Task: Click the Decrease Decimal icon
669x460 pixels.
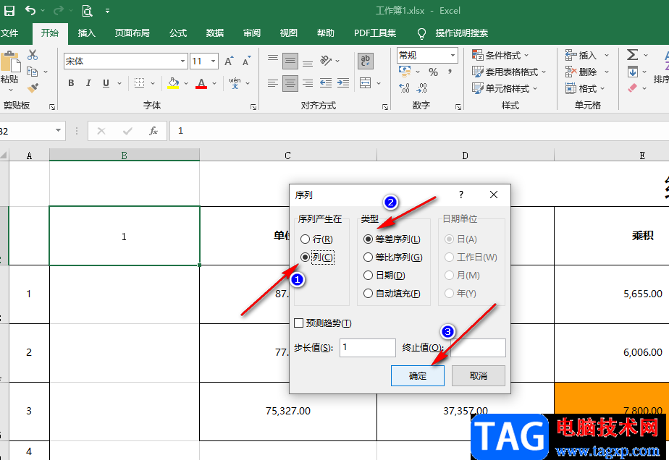Action: 421,88
